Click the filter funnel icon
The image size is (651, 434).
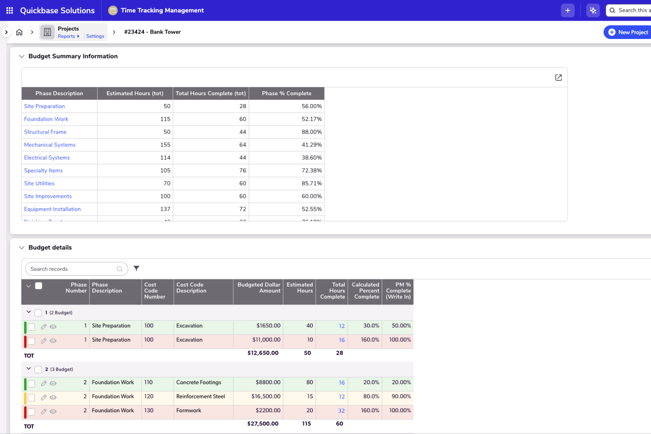pos(137,269)
